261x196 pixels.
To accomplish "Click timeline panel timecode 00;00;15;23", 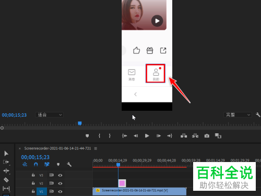I will (x=35, y=157).
